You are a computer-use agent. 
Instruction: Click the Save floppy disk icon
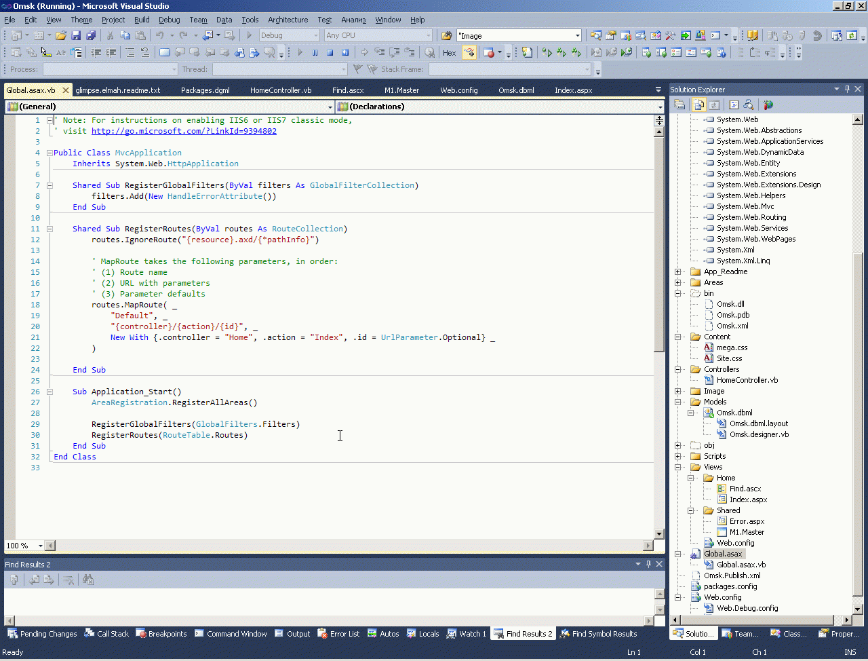pos(76,35)
